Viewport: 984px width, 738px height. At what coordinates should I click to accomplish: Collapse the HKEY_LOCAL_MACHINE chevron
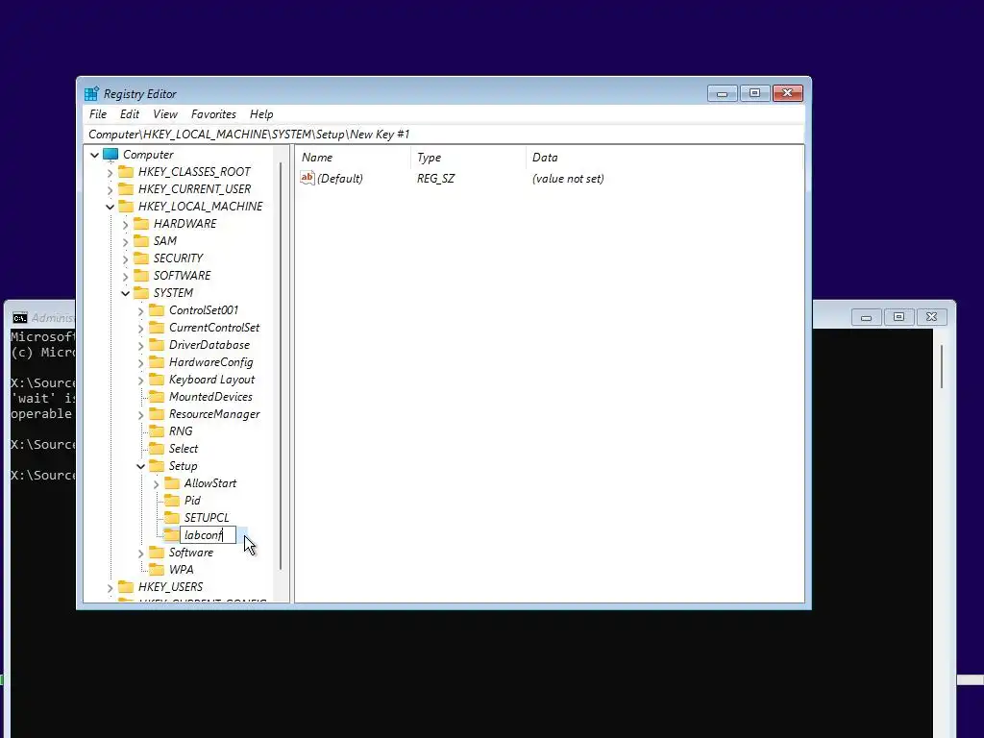pyautogui.click(x=110, y=207)
